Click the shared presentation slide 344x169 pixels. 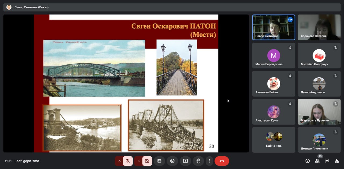126,83
